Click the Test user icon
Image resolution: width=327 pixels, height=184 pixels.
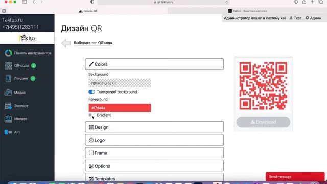[291, 18]
